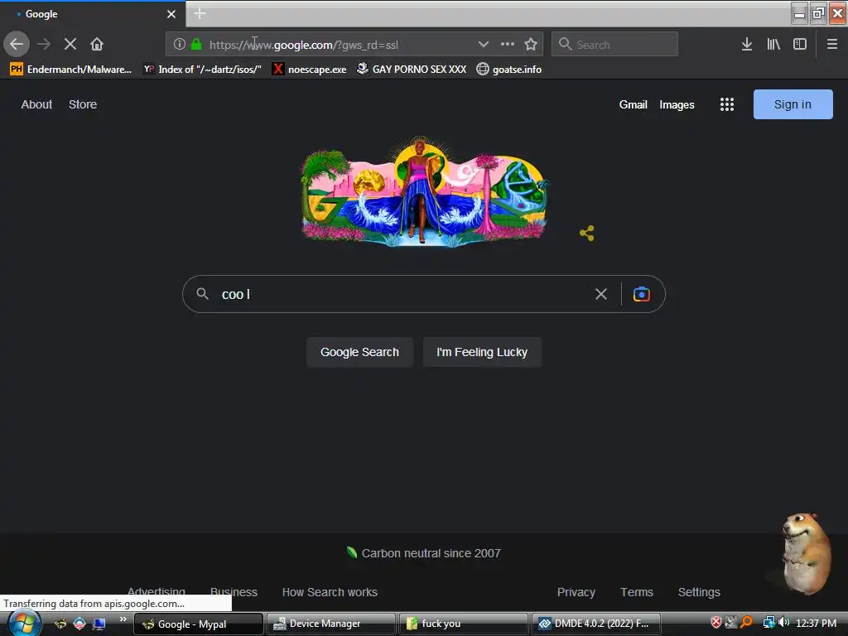Open the Settings footer link

[x=699, y=592]
